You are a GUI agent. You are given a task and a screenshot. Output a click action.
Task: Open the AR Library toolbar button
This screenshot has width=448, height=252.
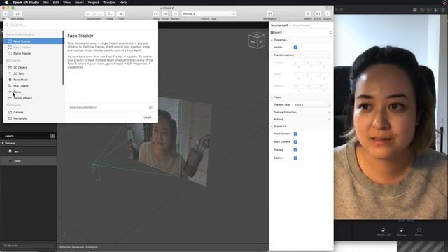coord(17,14)
